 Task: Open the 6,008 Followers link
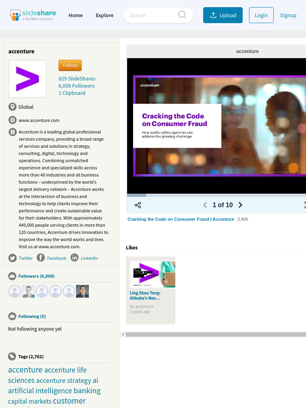coord(76,86)
